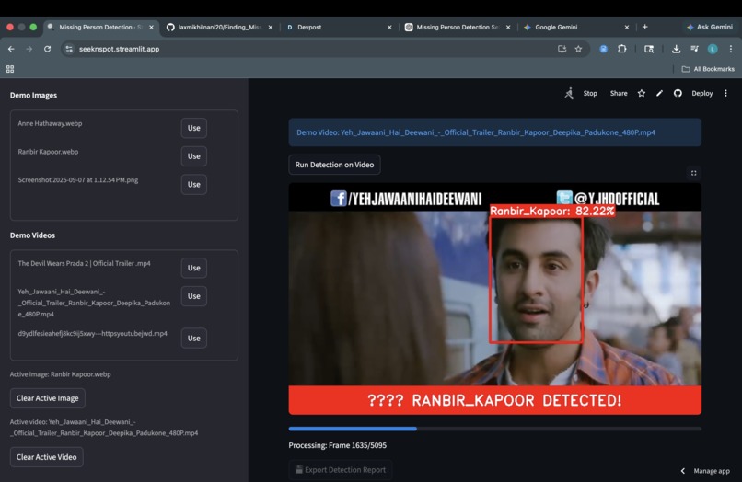
Task: Open the Manage app panel
Action: tap(712, 471)
